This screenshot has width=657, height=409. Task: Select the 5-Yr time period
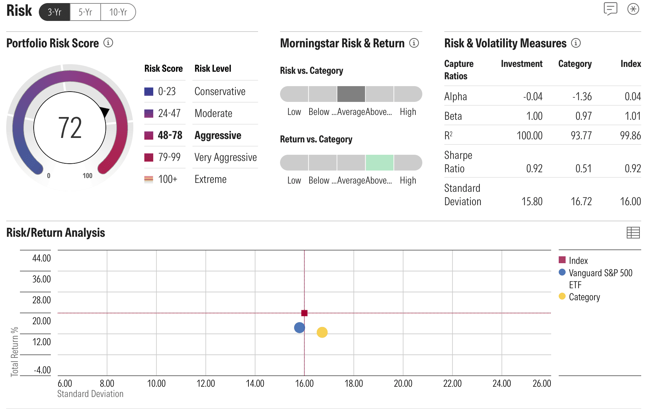click(85, 12)
